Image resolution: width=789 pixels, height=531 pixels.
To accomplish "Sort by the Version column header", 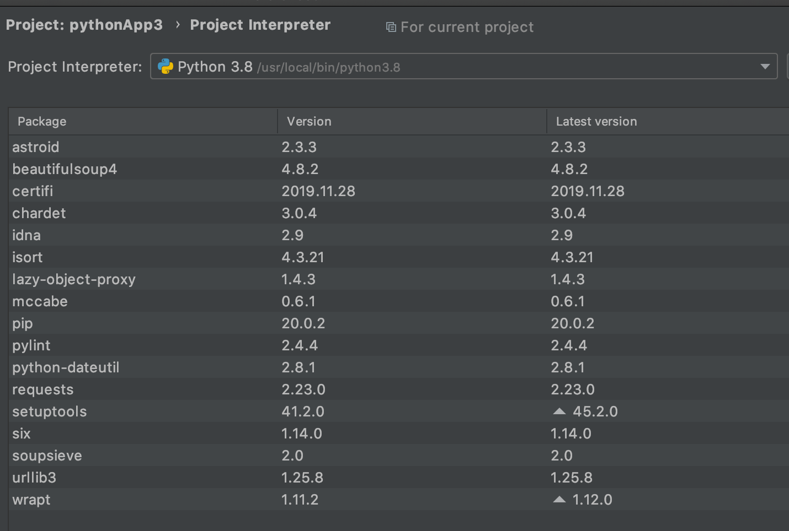I will (308, 121).
